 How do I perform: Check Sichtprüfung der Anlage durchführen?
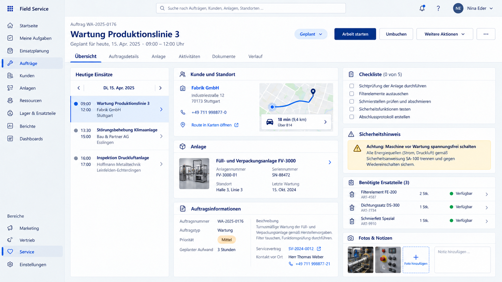tap(352, 86)
